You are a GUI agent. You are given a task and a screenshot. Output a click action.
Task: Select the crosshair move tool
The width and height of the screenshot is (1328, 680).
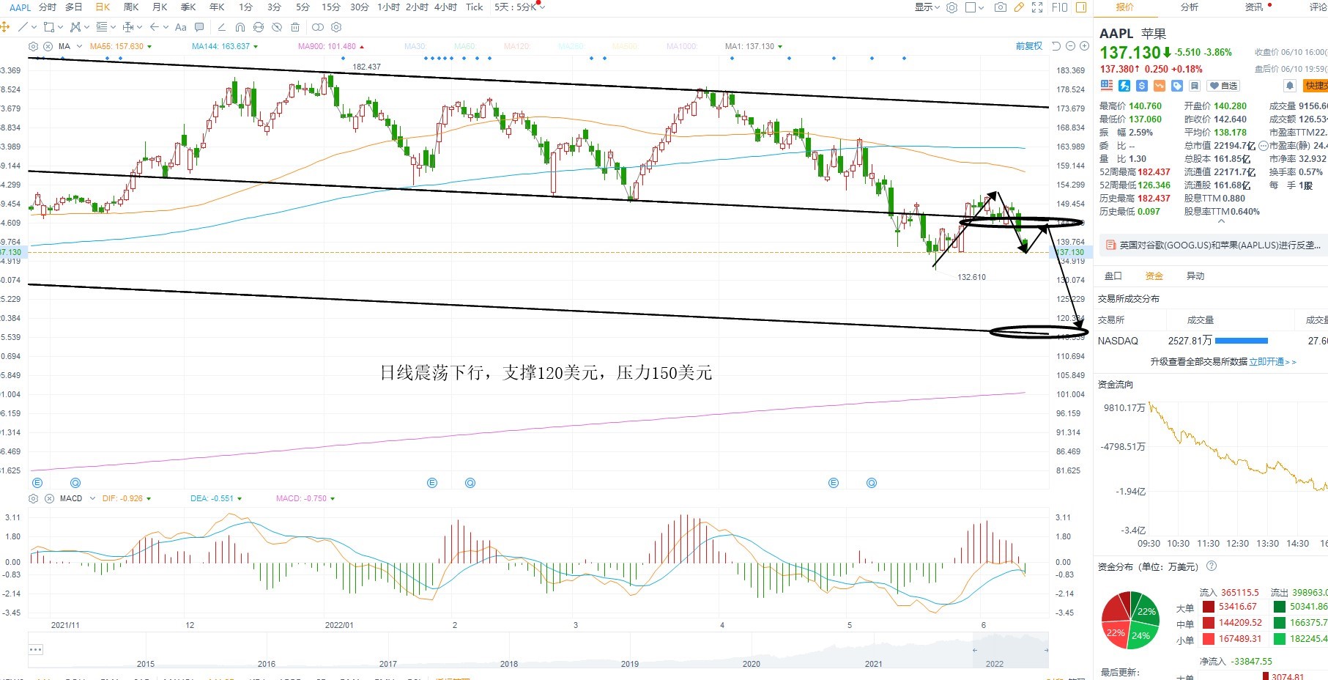tap(5, 27)
